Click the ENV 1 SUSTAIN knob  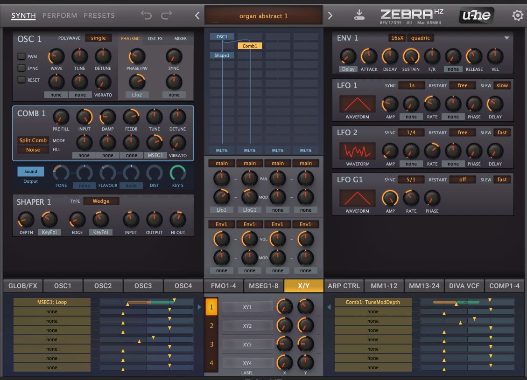pyautogui.click(x=411, y=56)
